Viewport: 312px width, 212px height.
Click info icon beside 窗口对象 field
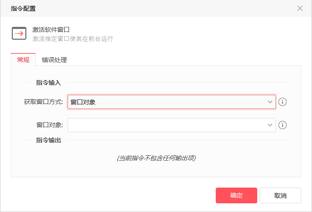[x=283, y=125]
